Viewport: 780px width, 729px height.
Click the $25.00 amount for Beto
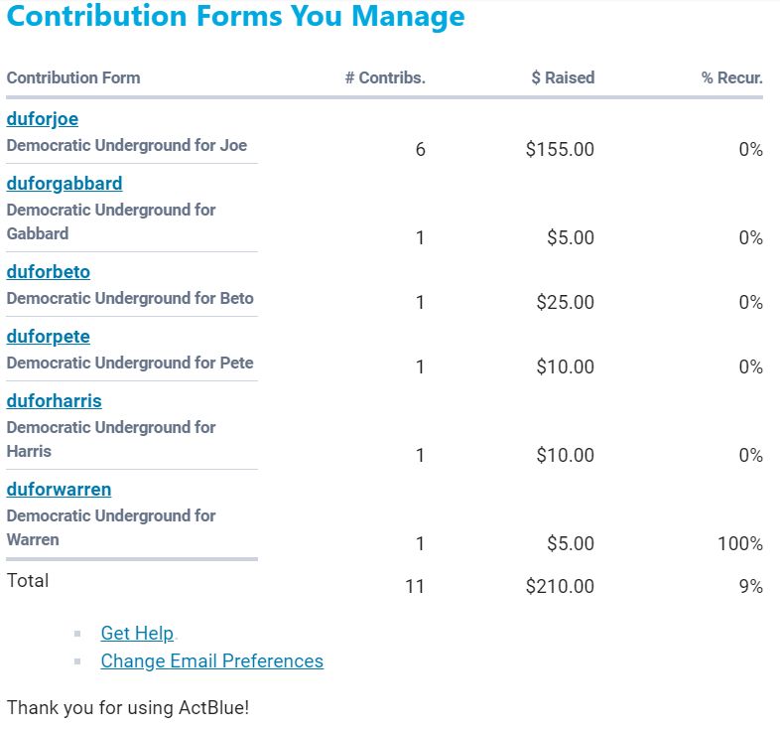[x=565, y=303]
